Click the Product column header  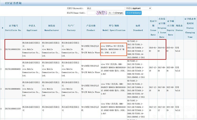[91, 28]
